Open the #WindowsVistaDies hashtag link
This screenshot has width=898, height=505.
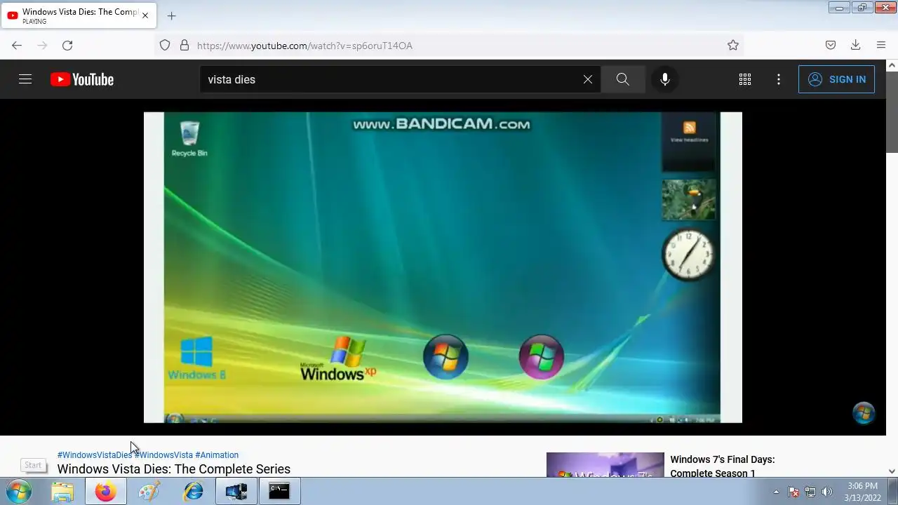(x=95, y=455)
